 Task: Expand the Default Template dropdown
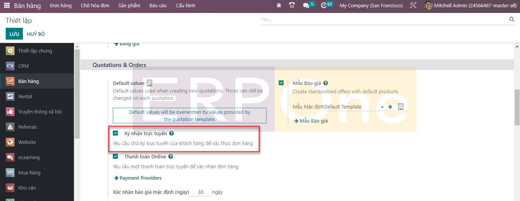[382, 107]
